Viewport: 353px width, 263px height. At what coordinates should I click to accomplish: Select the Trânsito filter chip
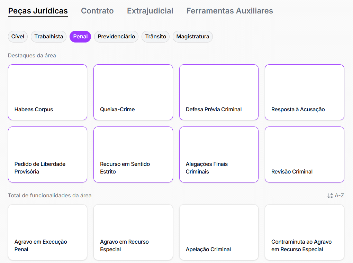pos(155,37)
